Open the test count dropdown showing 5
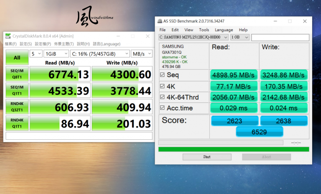 pos(36,53)
